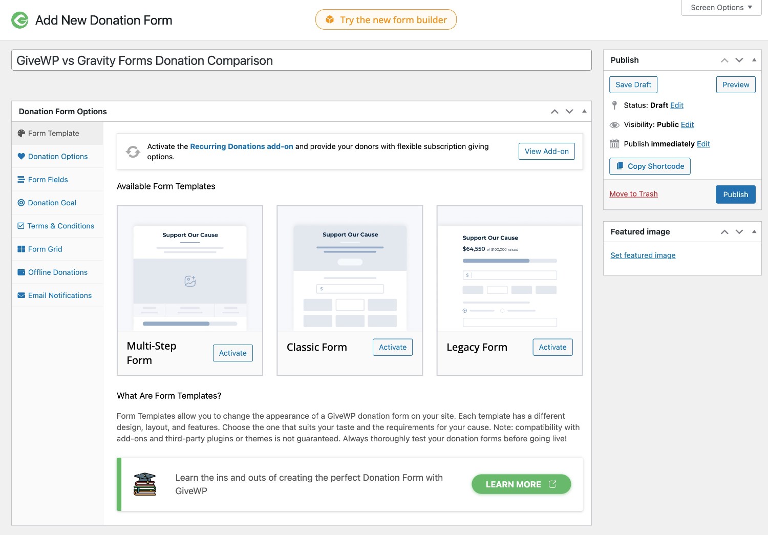768x535 pixels.
Task: Click the lines icon beside Form Fields
Action: tap(21, 180)
